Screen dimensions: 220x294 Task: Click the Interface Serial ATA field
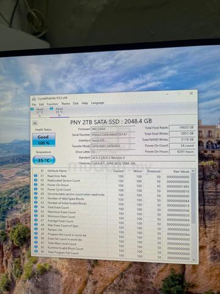pyautogui.click(x=113, y=140)
